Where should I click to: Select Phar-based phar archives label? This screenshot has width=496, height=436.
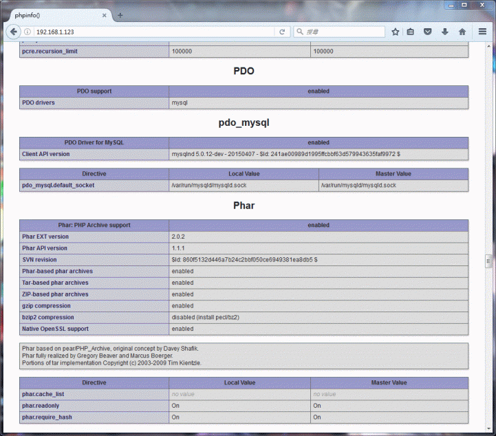[x=57, y=271]
